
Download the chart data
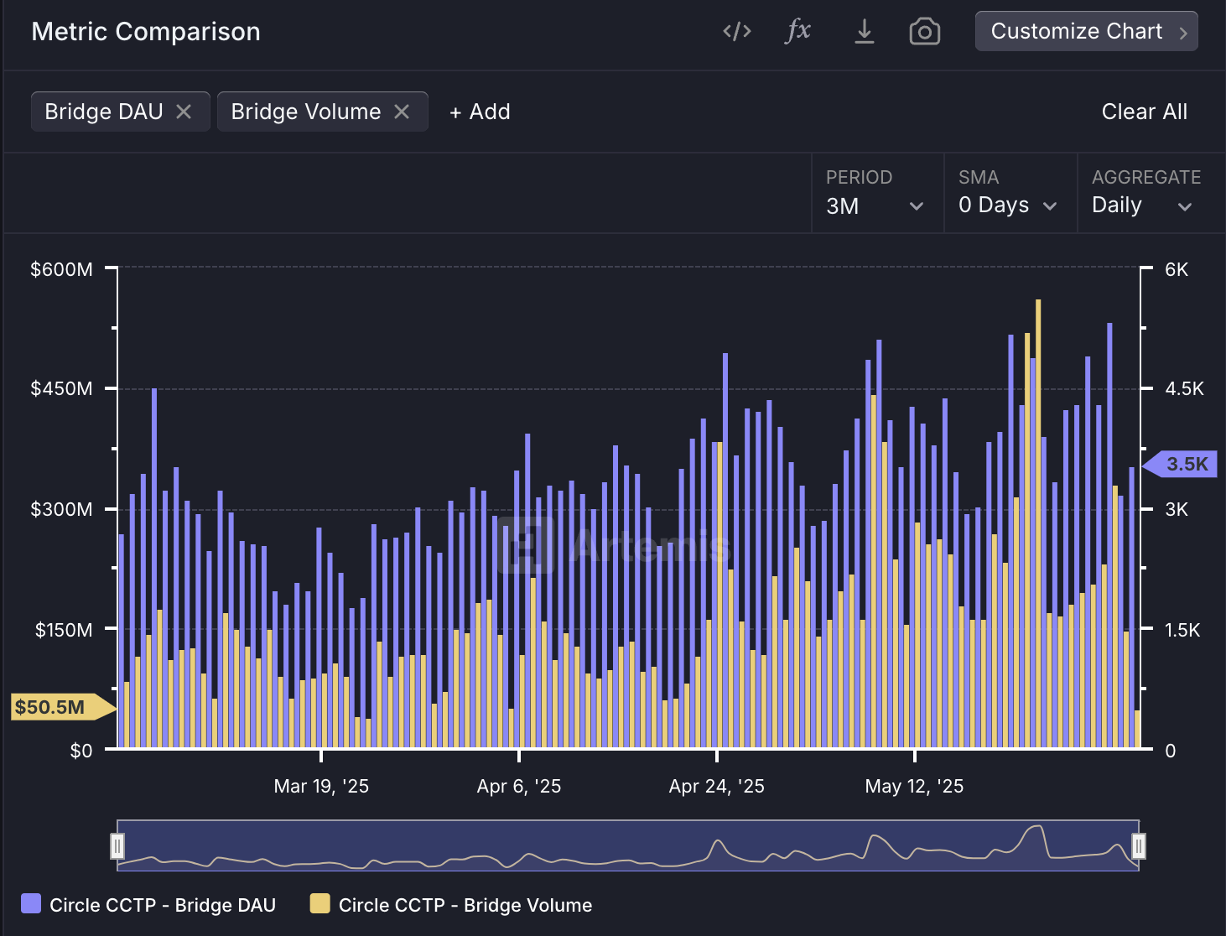(x=864, y=32)
